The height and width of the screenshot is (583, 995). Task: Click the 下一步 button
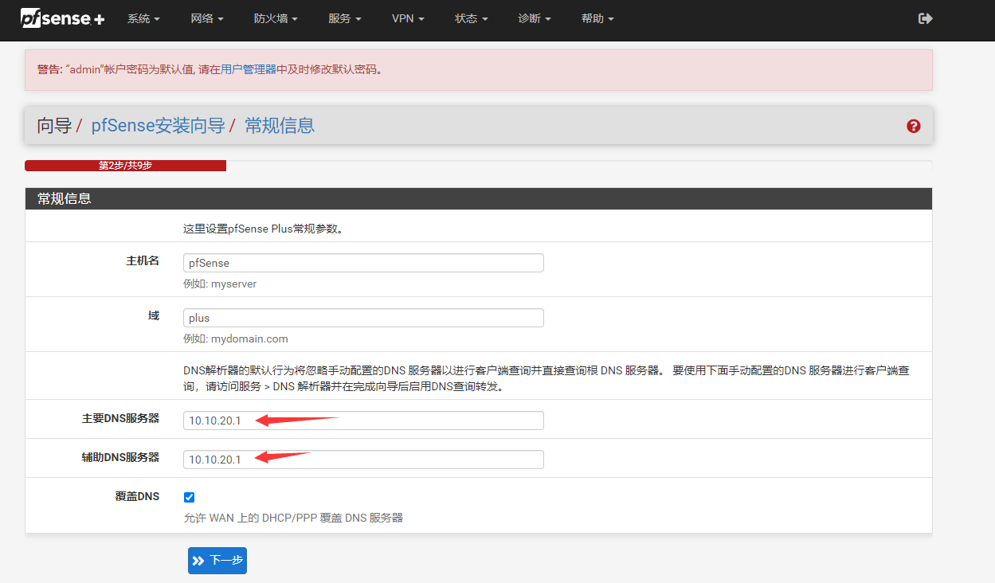point(217,561)
